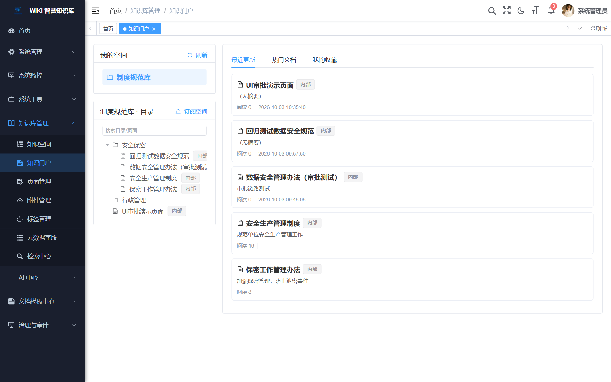Click the user avatar picture
The image size is (611, 382).
[568, 11]
